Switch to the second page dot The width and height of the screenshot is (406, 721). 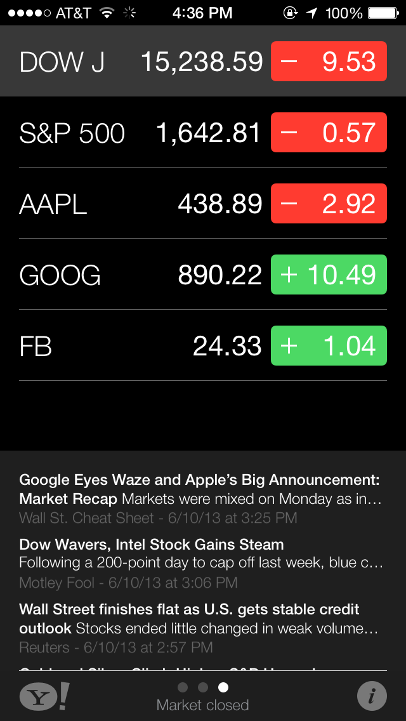point(203,687)
